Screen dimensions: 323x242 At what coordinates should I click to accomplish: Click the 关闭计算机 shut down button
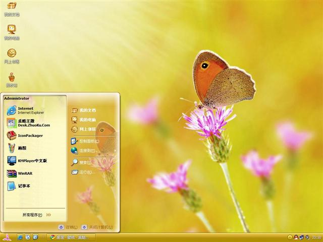pyautogui.click(x=97, y=227)
